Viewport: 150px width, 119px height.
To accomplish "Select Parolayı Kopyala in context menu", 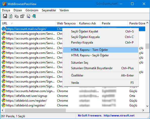I will tap(101, 43).
